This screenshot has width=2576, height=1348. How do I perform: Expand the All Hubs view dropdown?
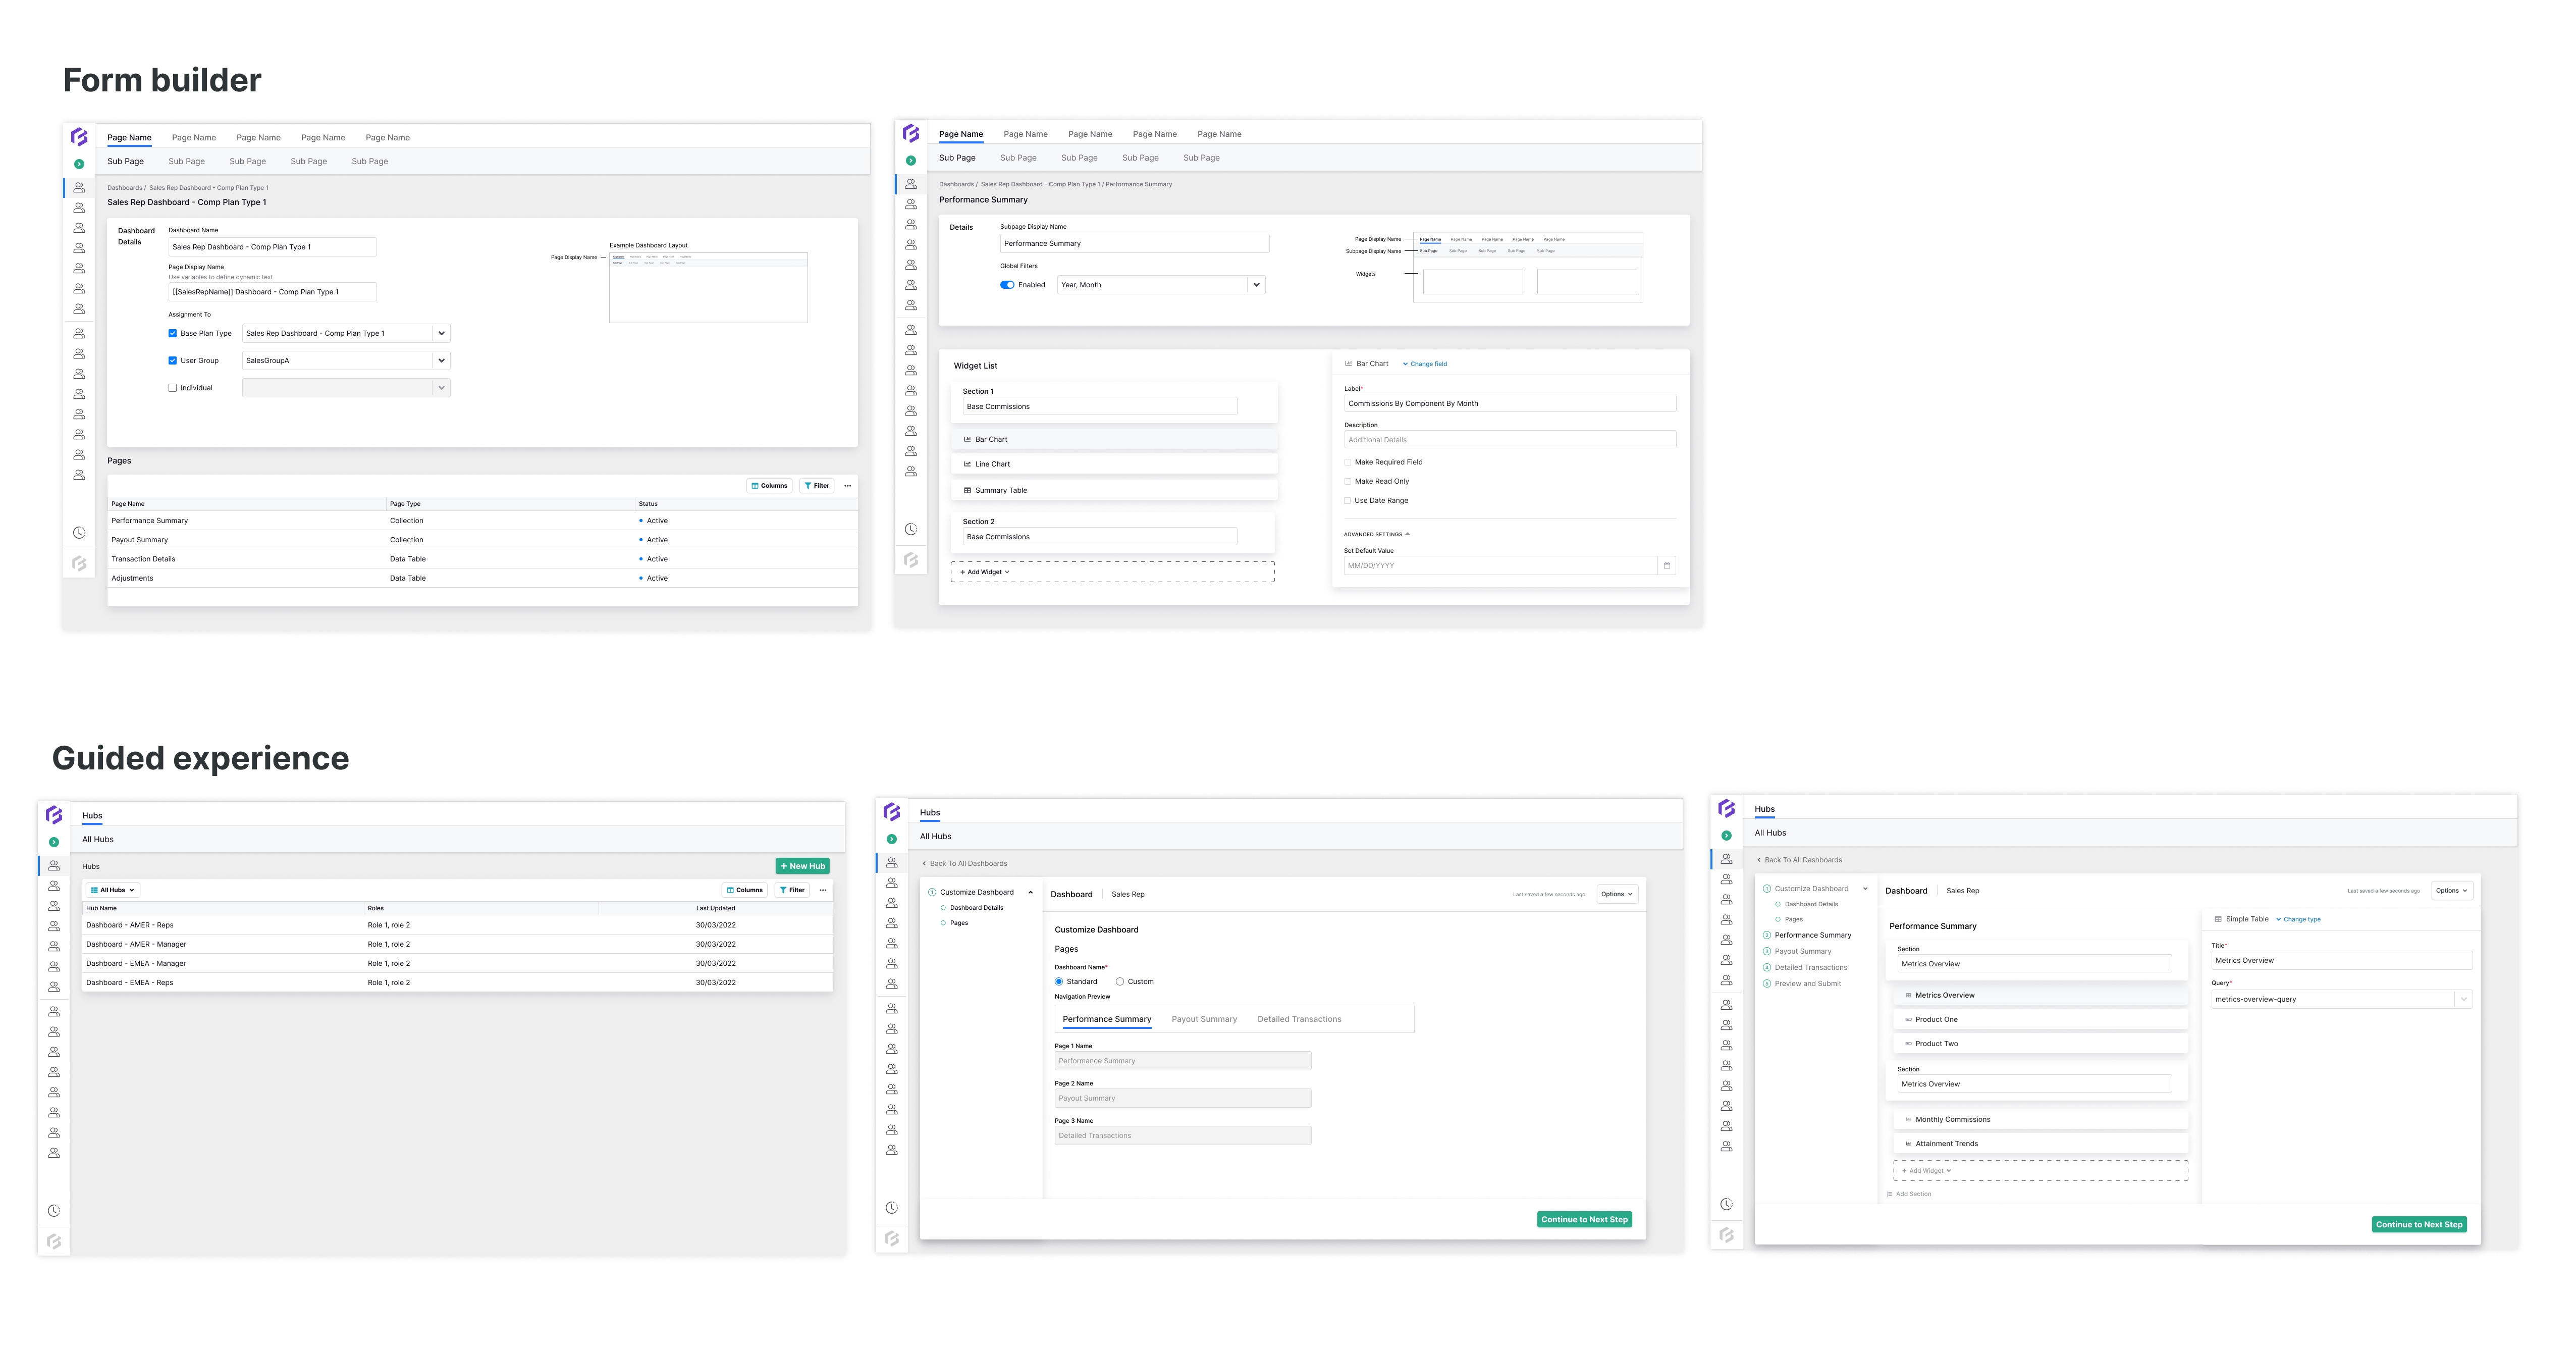[x=113, y=890]
